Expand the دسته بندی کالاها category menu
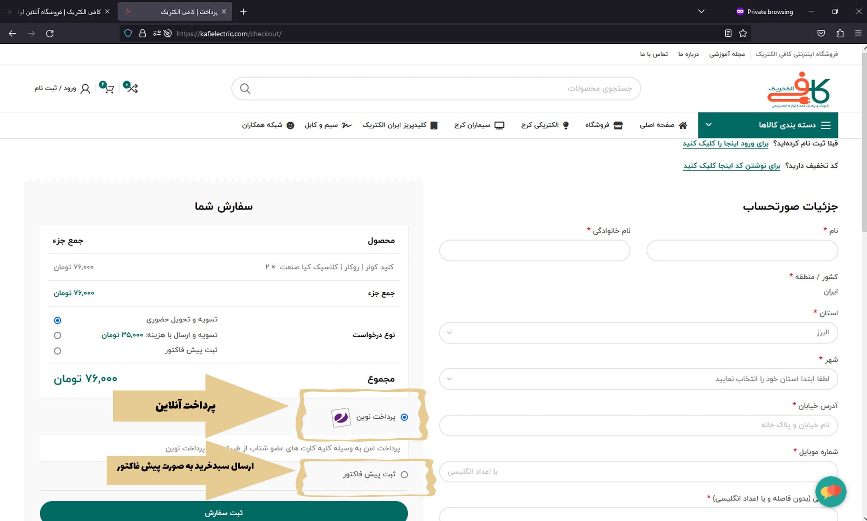Image resolution: width=867 pixels, height=521 pixels. (768, 125)
